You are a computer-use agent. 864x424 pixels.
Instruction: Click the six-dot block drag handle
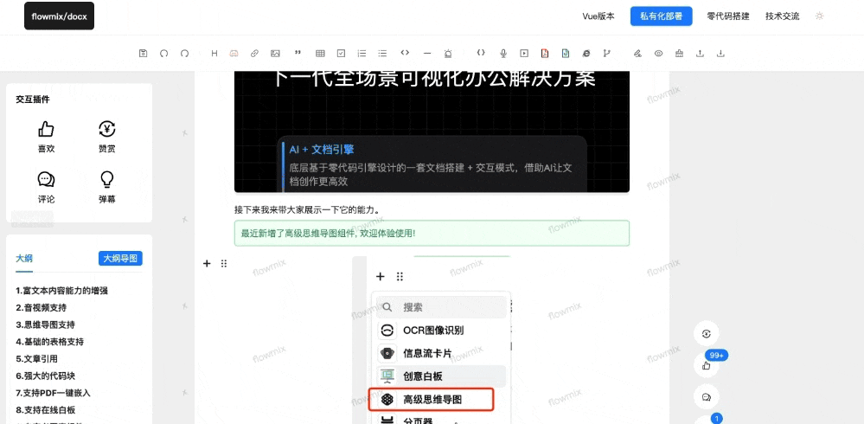point(224,264)
